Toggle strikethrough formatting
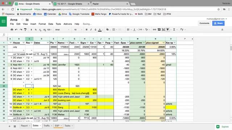The image size is (232, 130). tap(95, 30)
